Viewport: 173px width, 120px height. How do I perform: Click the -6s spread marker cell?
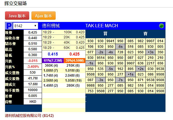(120, 47)
